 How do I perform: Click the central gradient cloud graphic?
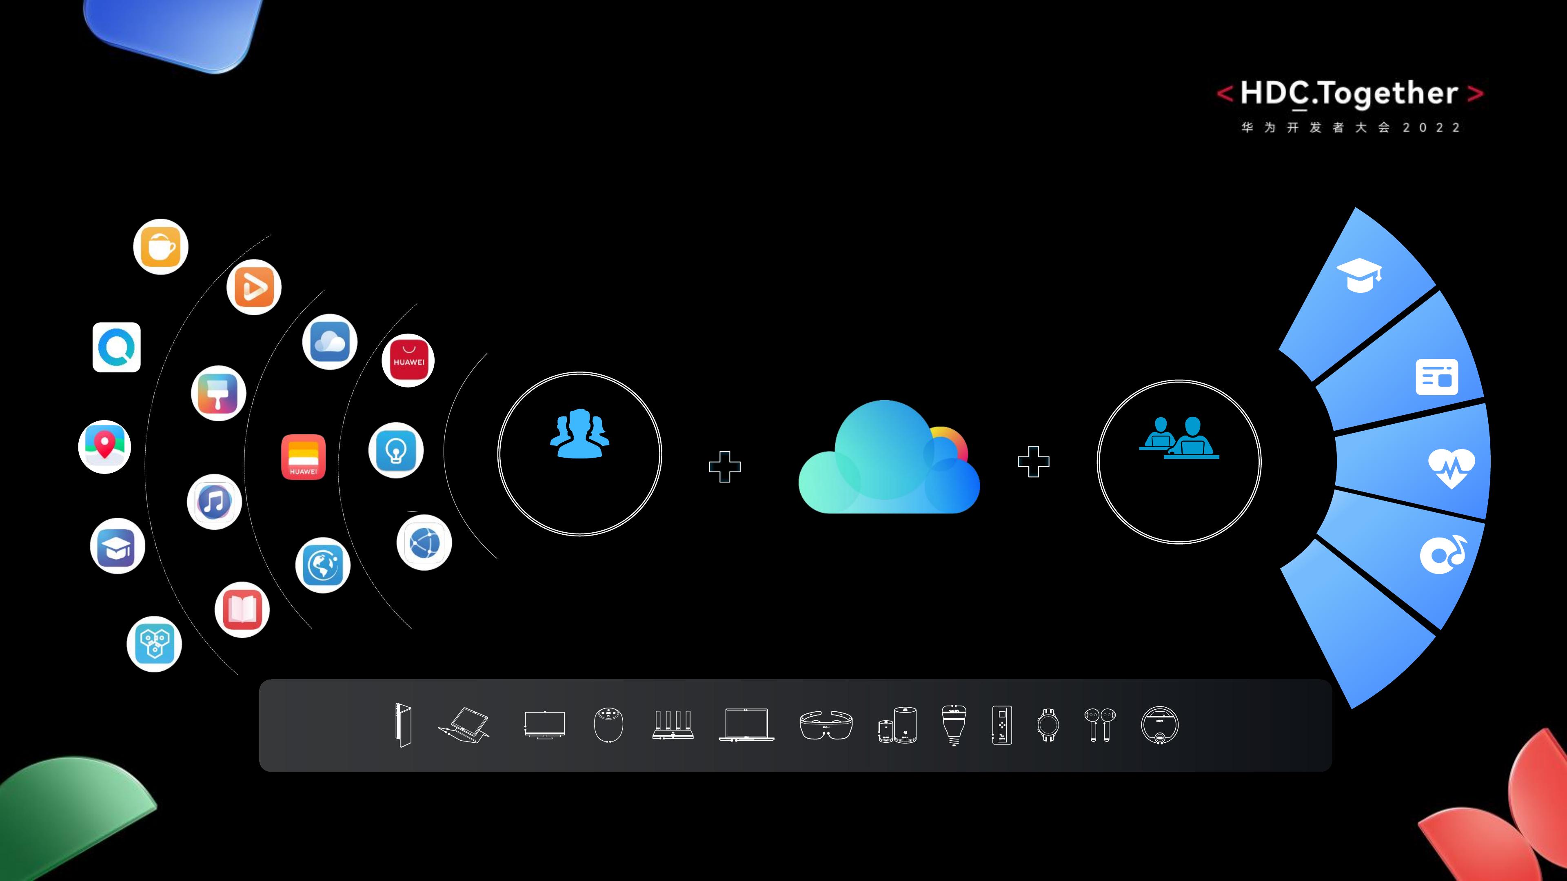tap(889, 460)
